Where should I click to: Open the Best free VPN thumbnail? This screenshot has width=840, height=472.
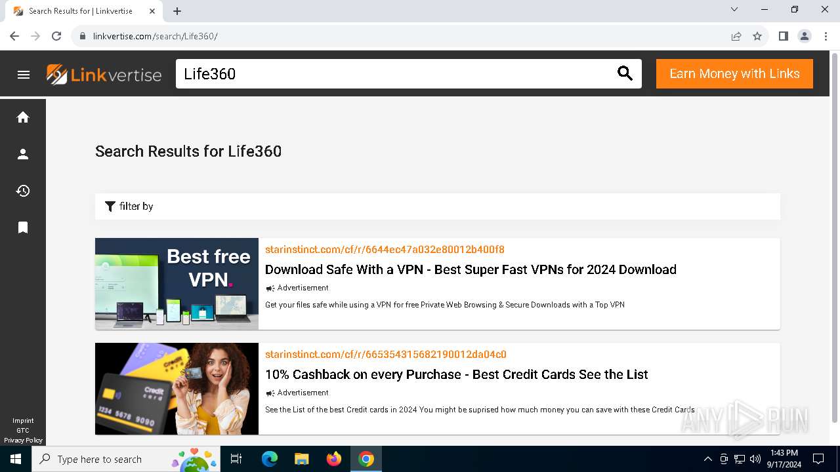pyautogui.click(x=177, y=283)
